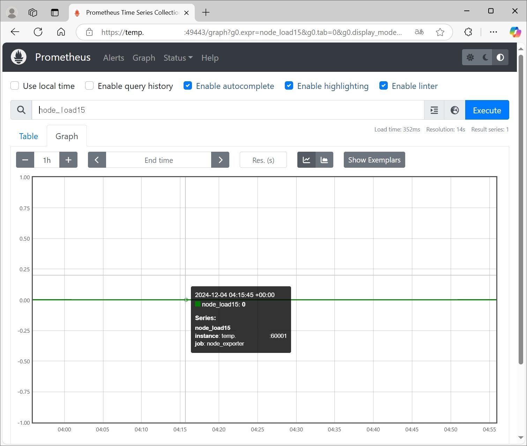Switch to the Table tab

(x=29, y=136)
